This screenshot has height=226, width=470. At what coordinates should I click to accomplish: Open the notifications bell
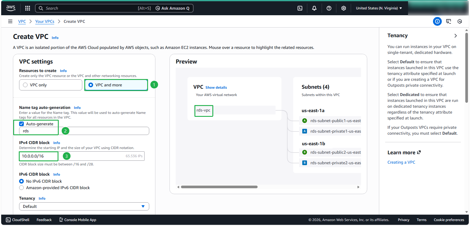pyautogui.click(x=314, y=8)
